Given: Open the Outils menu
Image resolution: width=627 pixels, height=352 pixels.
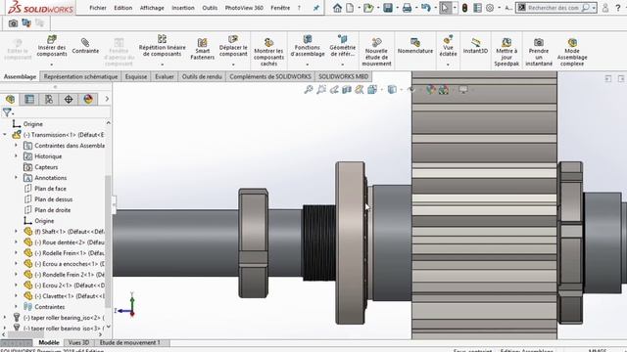Looking at the screenshot, I should [x=210, y=8].
